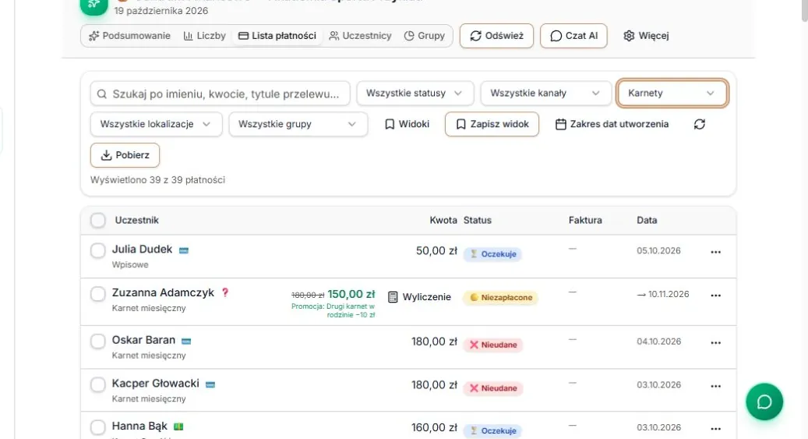Toggle the select-all checkbox in table header

(98, 220)
